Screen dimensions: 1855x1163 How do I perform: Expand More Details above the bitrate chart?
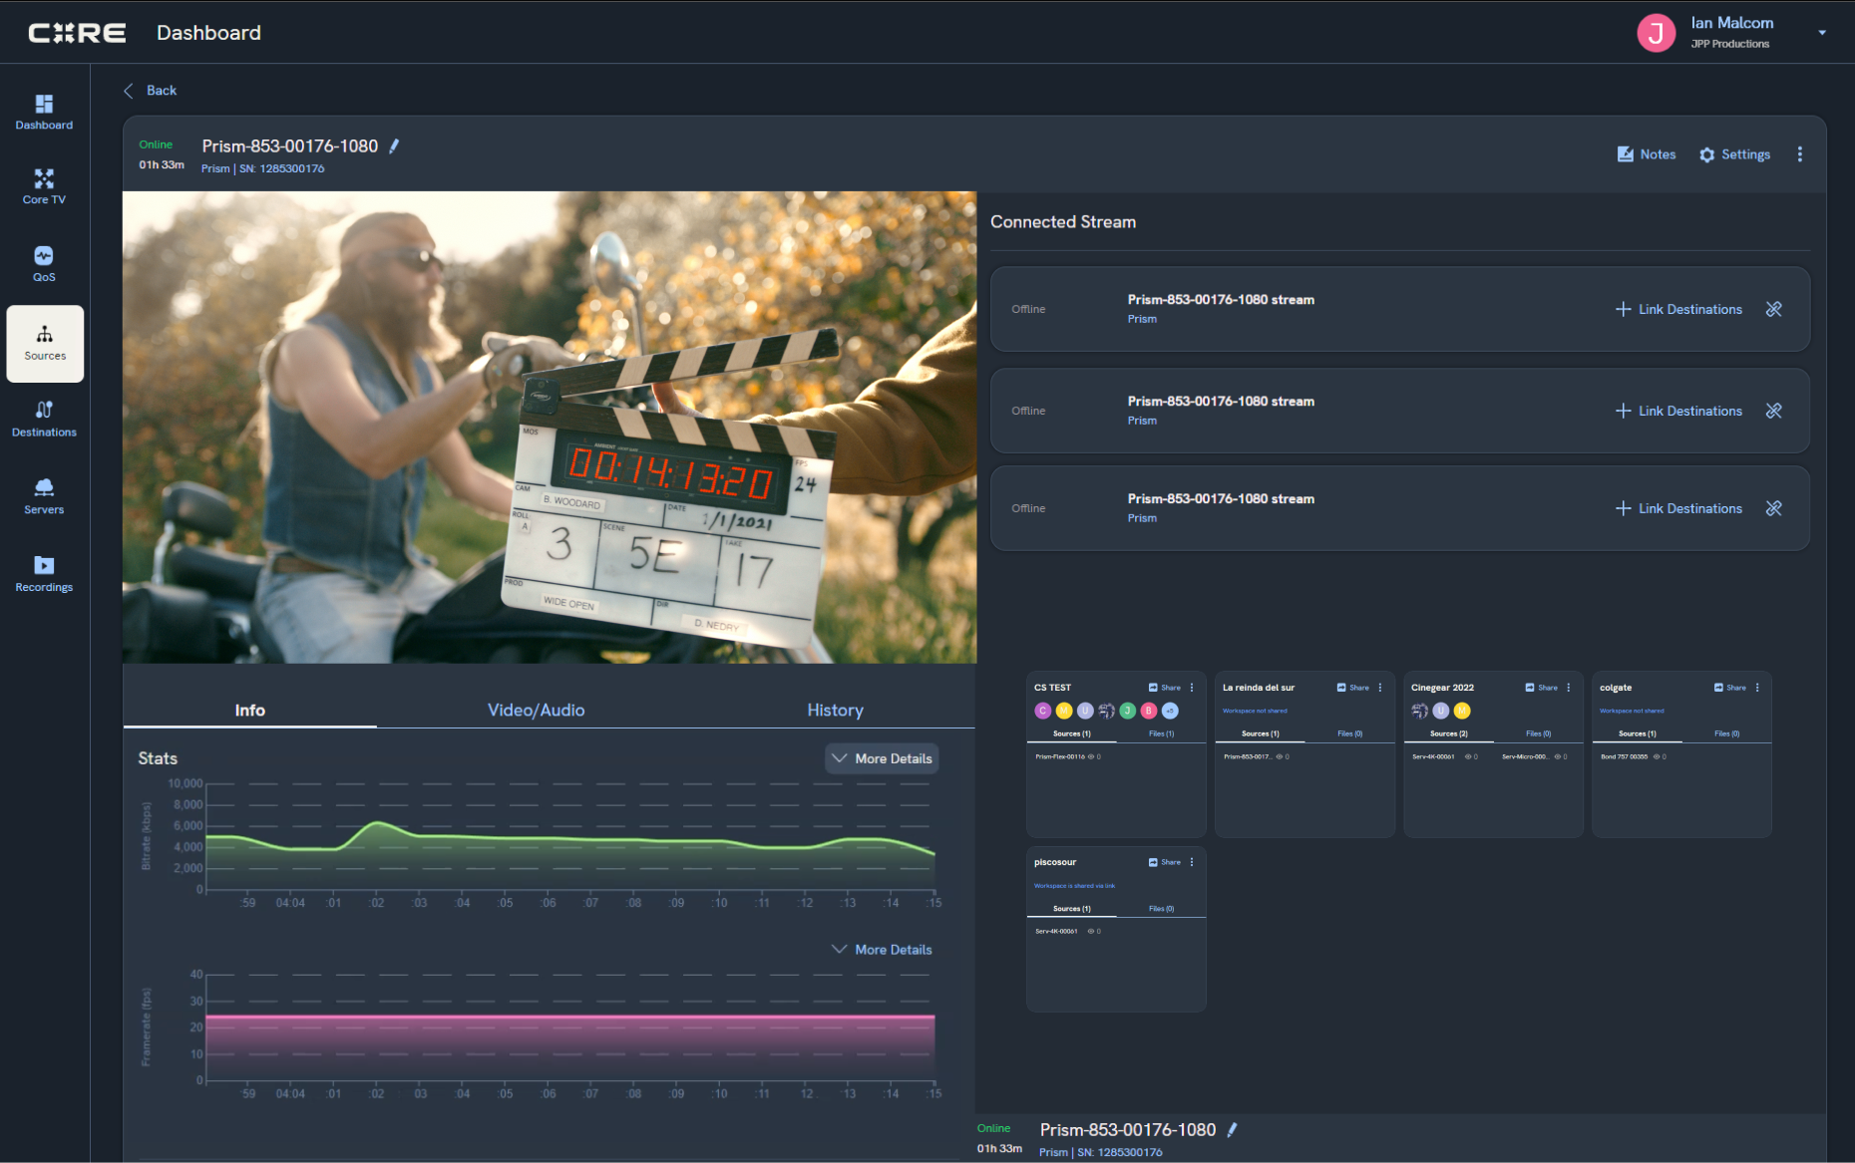(x=882, y=758)
